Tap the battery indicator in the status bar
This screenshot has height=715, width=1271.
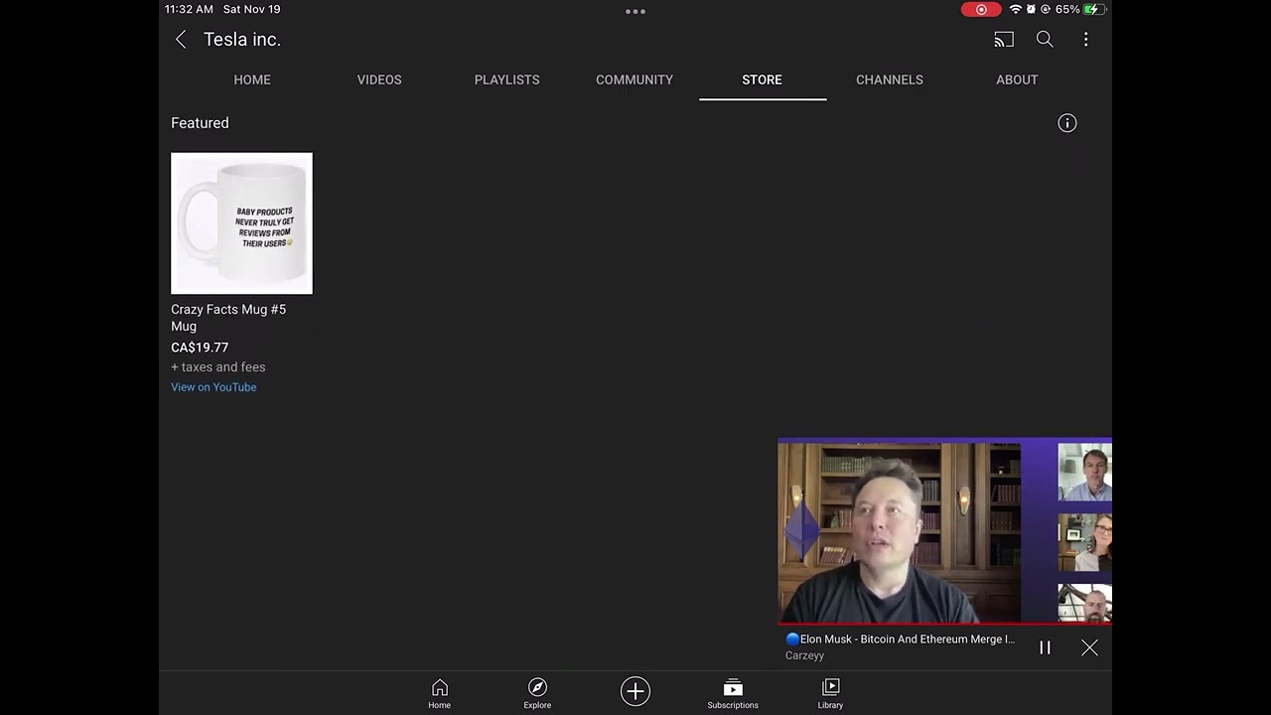point(1093,10)
